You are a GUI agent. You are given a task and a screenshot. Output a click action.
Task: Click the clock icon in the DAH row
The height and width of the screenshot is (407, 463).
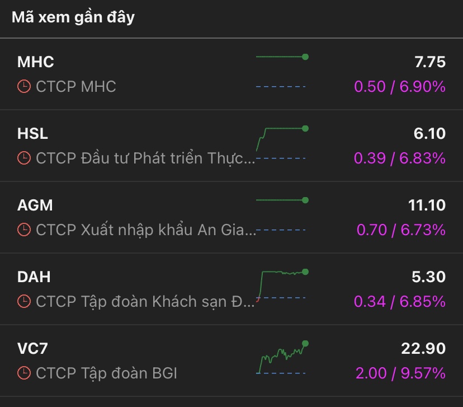[24, 302]
